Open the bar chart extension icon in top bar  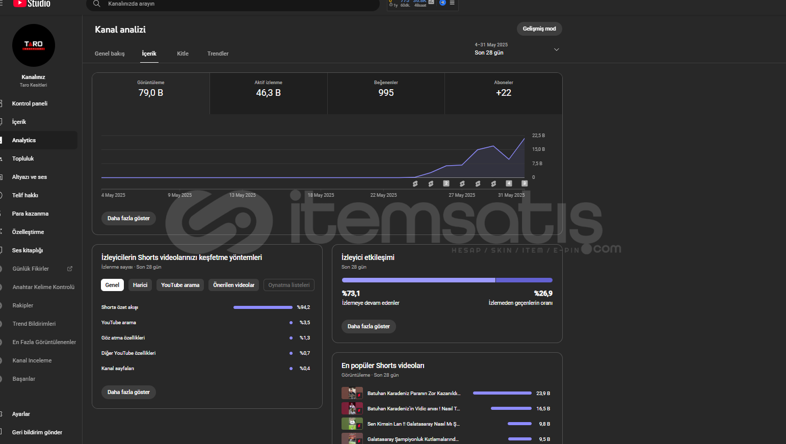pos(431,2)
